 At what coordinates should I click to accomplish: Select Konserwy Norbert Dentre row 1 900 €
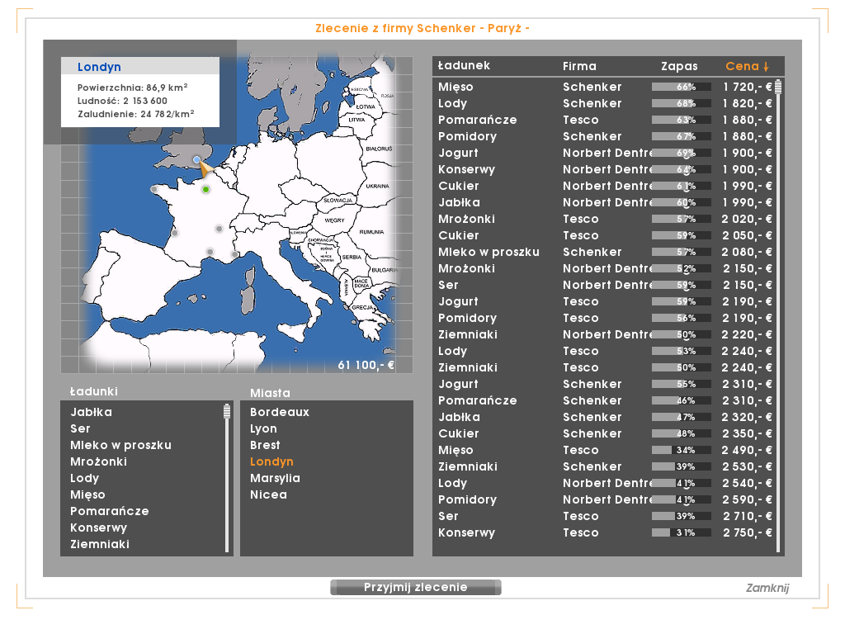[x=605, y=169]
